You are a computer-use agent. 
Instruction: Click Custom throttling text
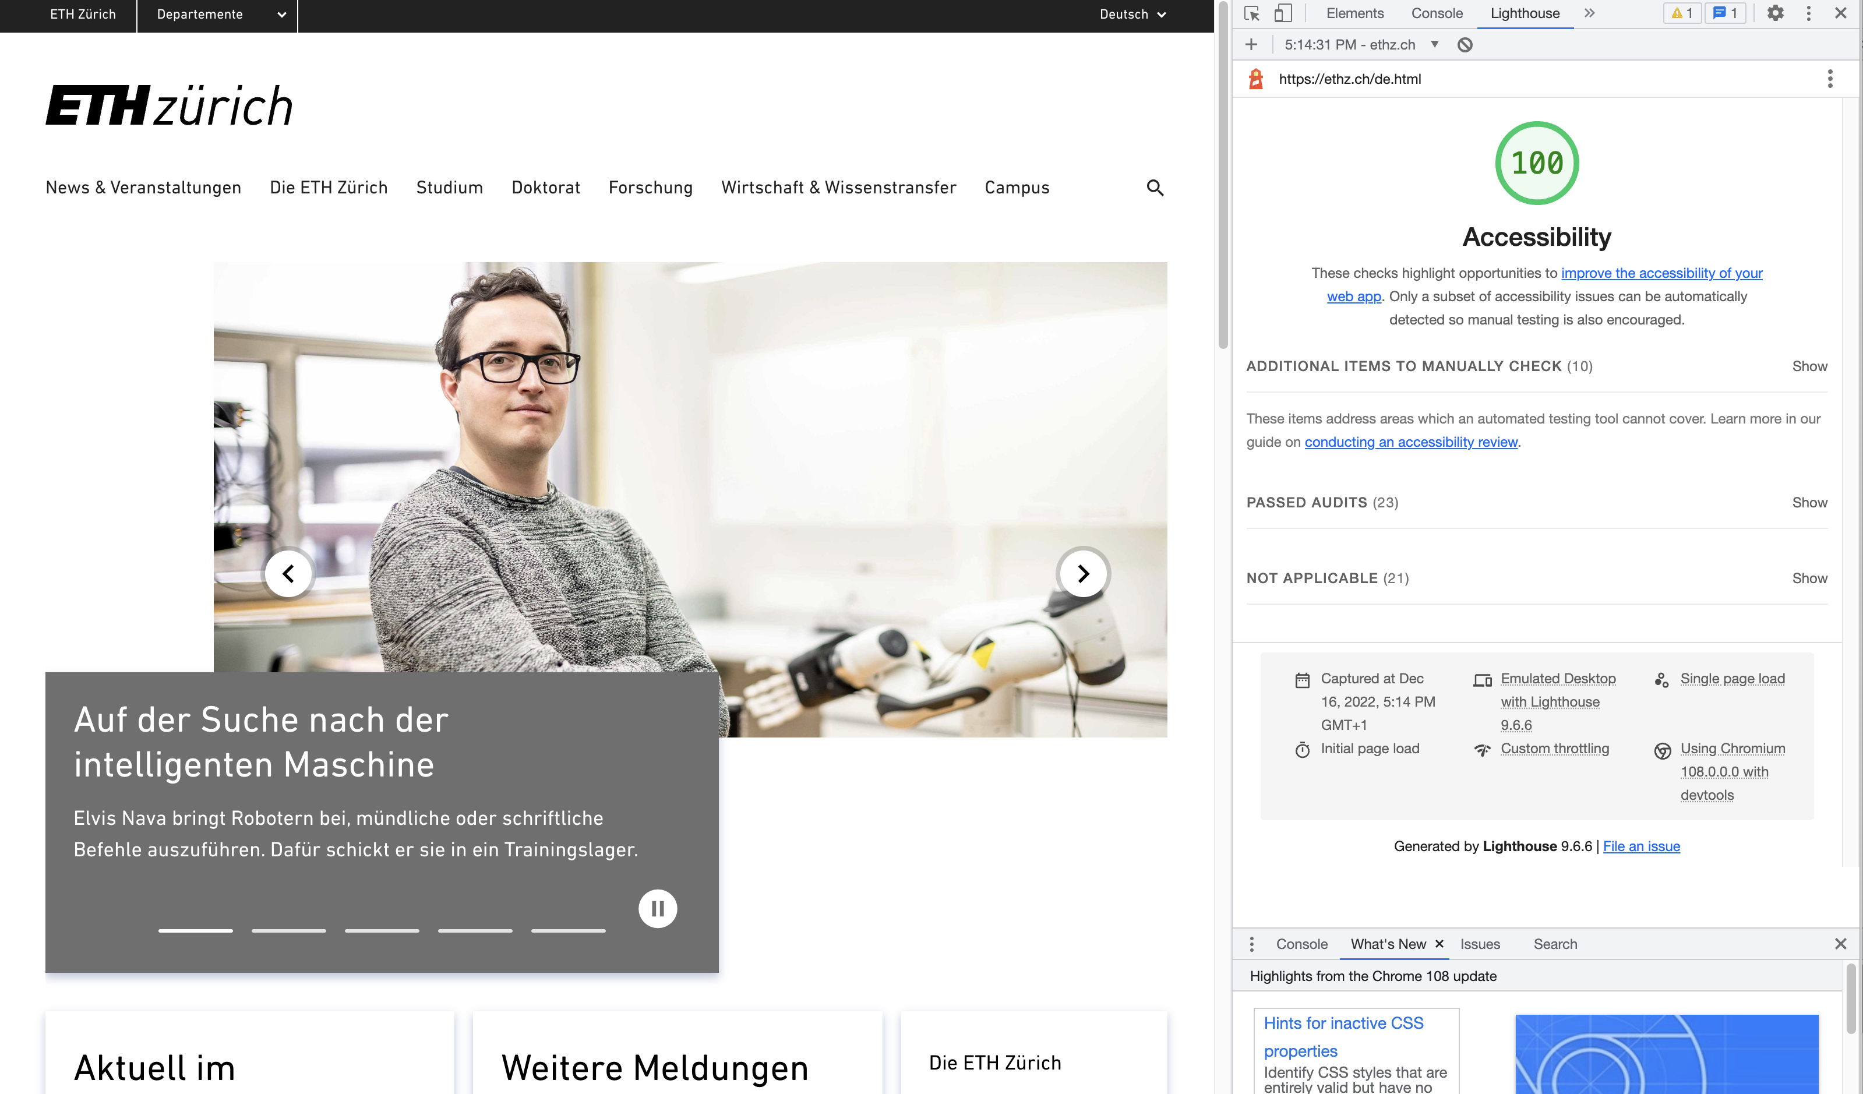point(1555,748)
